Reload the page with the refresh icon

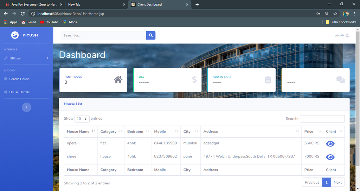point(22,14)
